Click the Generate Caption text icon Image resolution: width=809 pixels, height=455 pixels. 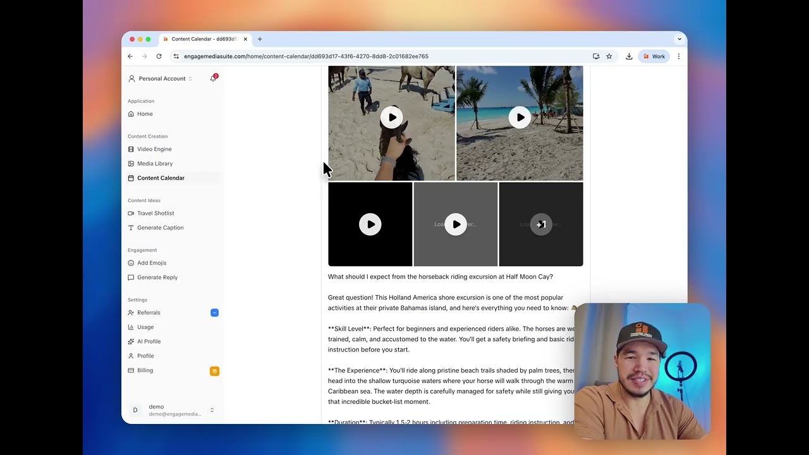tap(131, 227)
